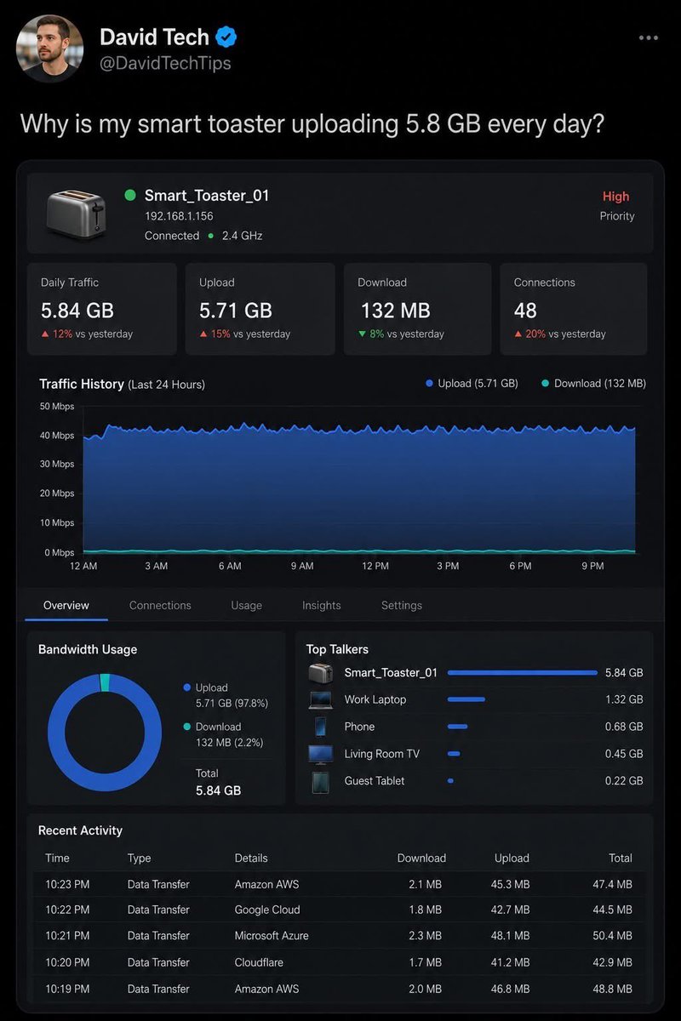This screenshot has width=681, height=1021.
Task: Toggle the Download (132 MB) chart legend
Action: point(593,384)
